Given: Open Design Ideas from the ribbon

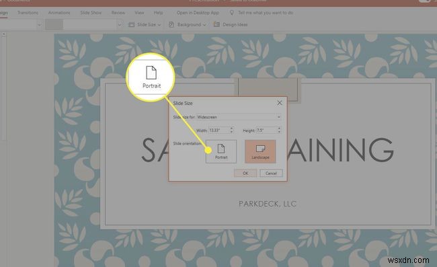Looking at the screenshot, I should point(235,25).
